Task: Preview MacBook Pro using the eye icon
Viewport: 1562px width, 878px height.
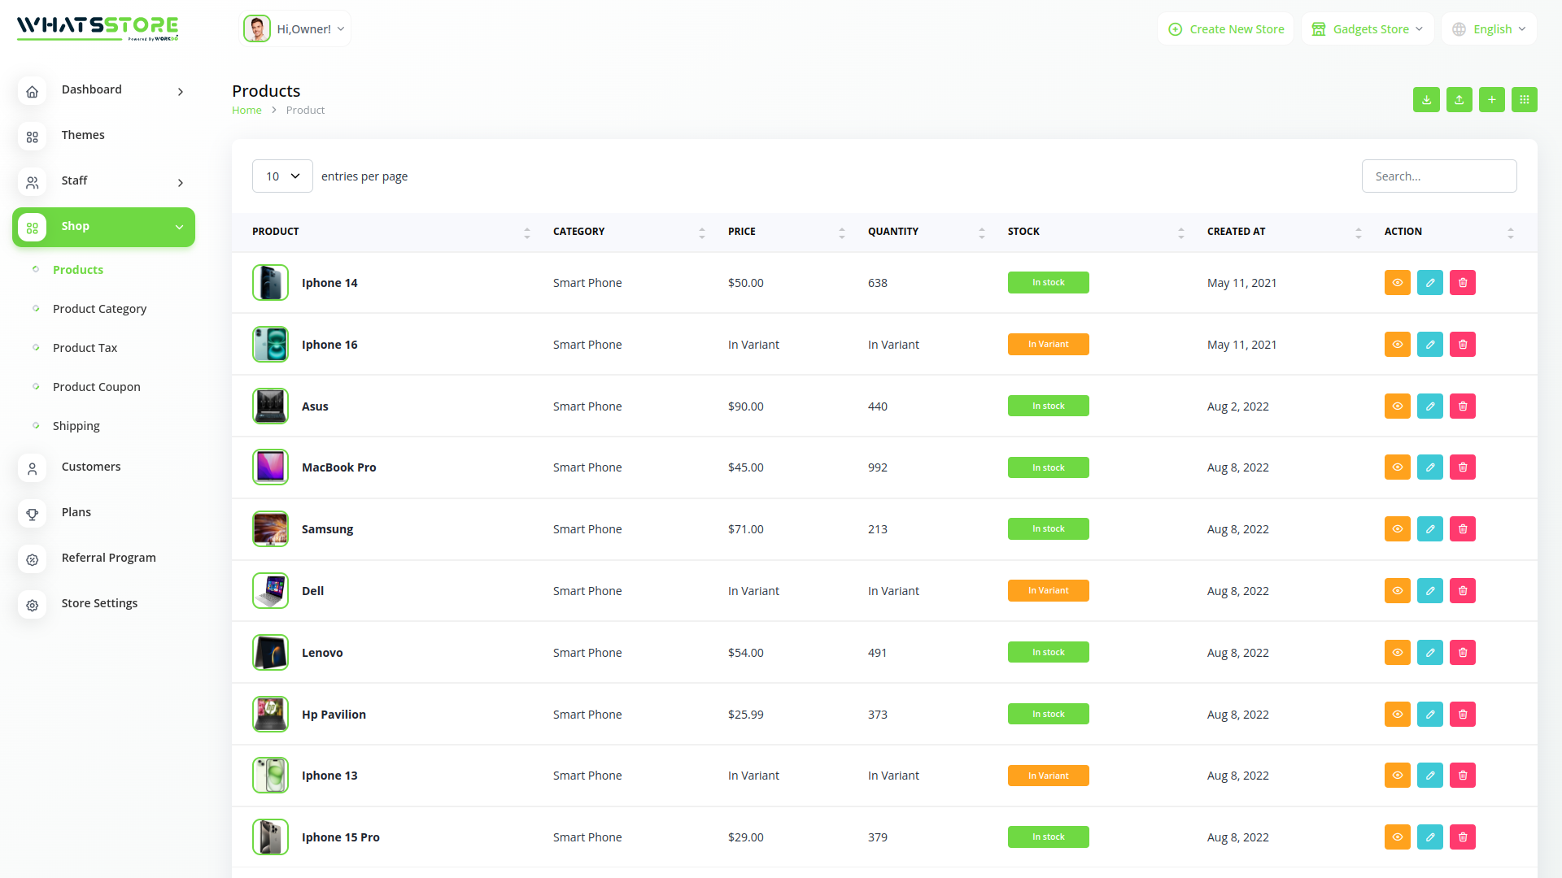Action: [x=1397, y=467]
